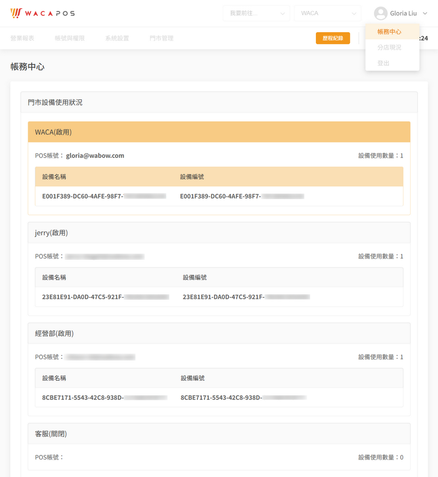Click the chevron beside Gloria Liu

[425, 14]
